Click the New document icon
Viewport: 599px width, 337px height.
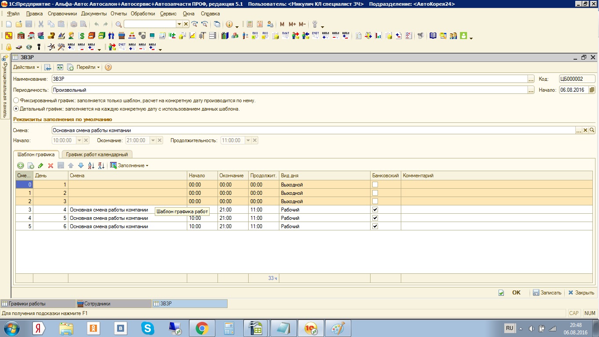(x=9, y=24)
